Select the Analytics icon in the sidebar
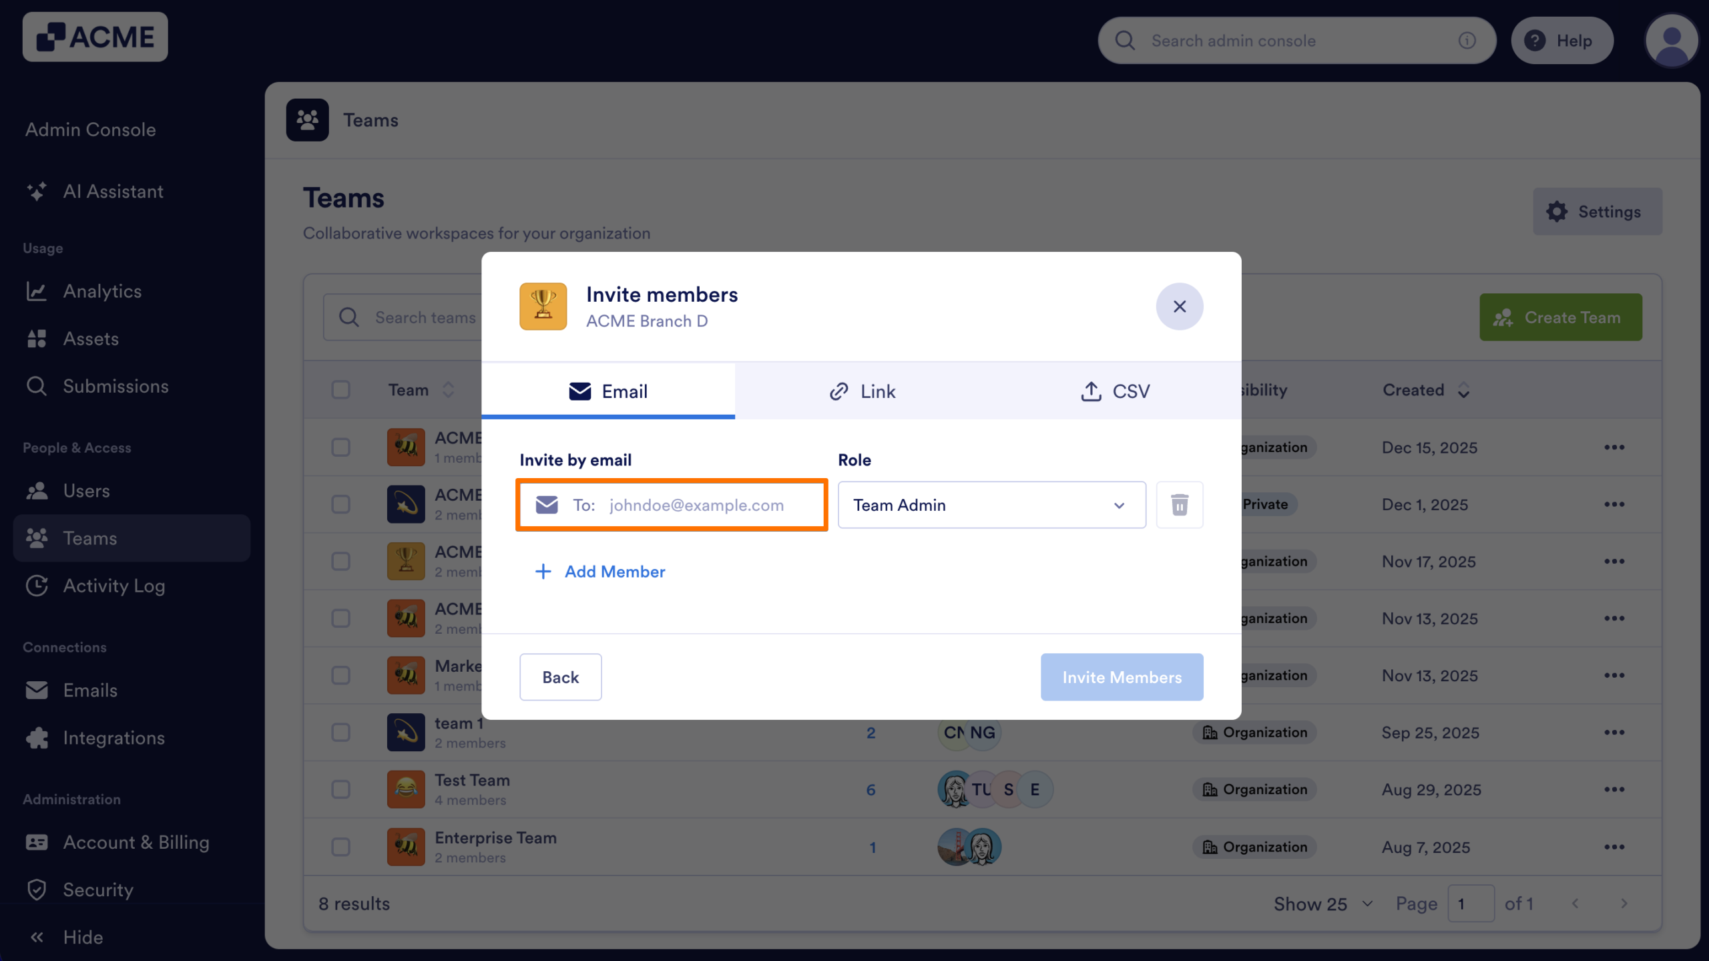 [37, 291]
